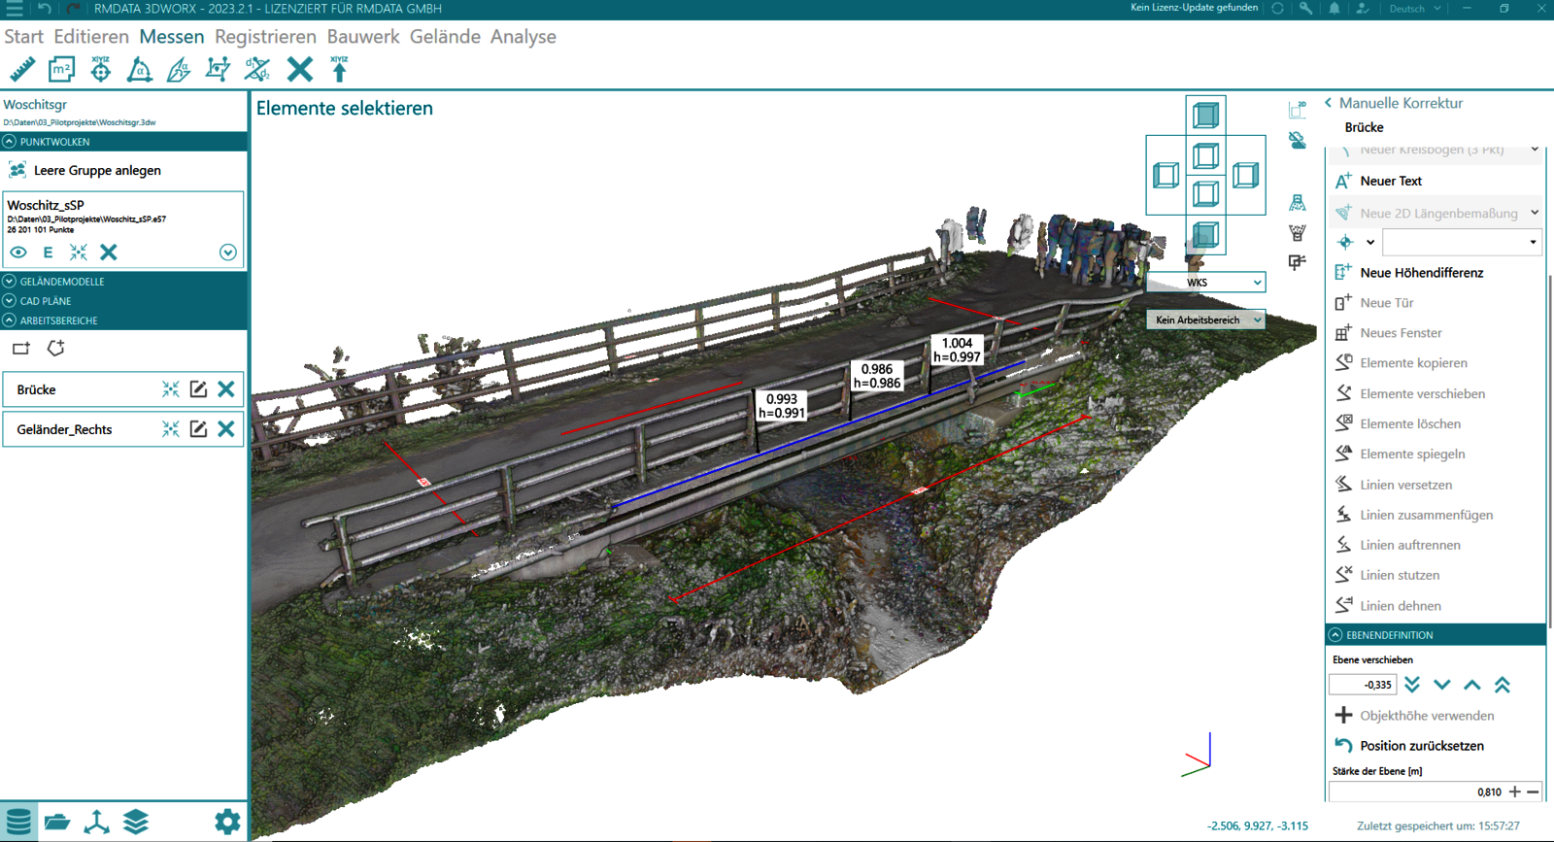Select the XYZ coordinate crosshair tool
The height and width of the screenshot is (842, 1554).
point(101,70)
